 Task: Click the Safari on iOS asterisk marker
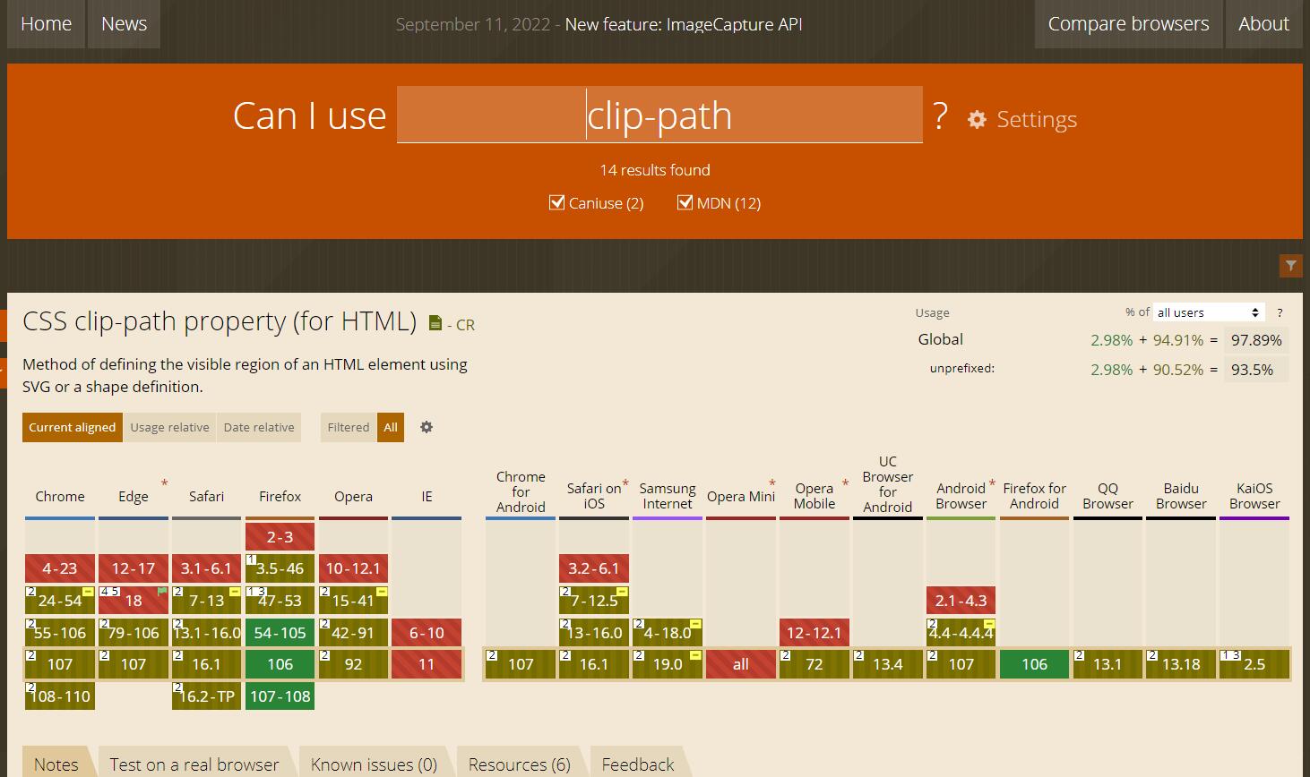[625, 484]
